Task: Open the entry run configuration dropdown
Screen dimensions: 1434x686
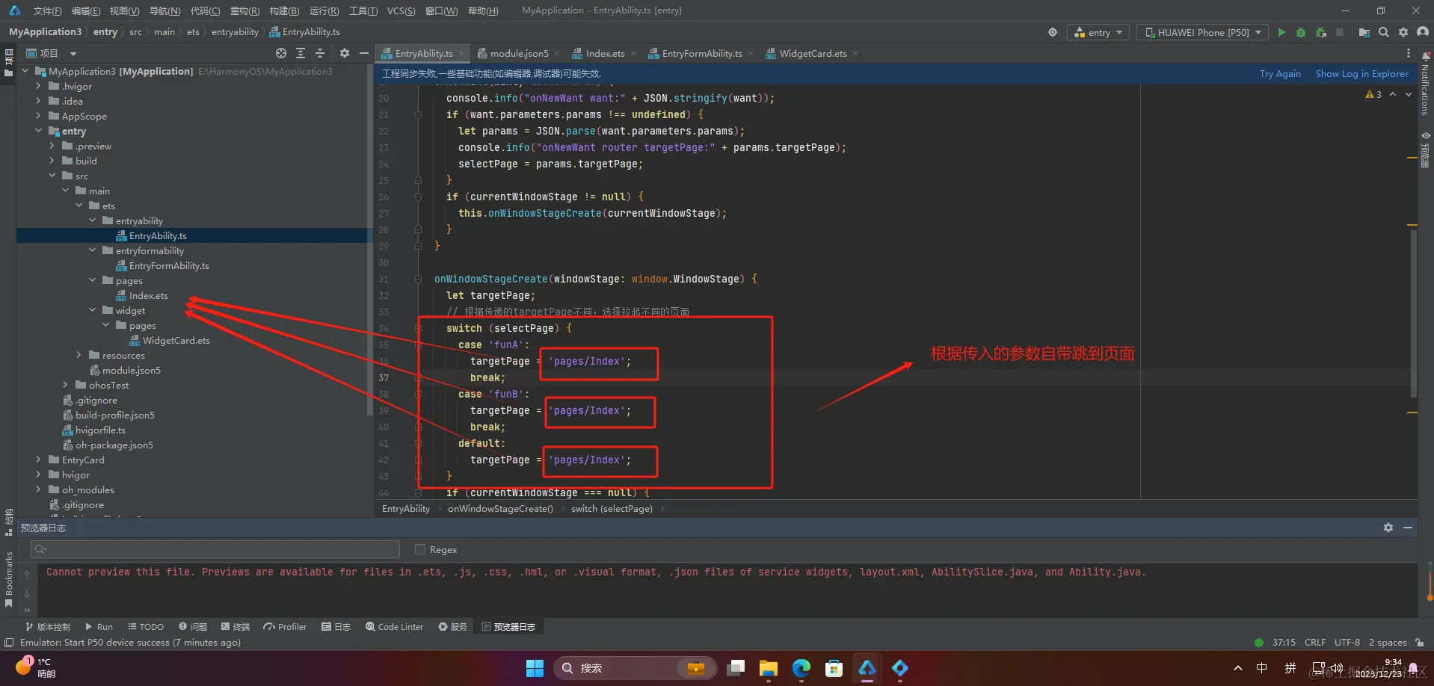Action: 1098,32
